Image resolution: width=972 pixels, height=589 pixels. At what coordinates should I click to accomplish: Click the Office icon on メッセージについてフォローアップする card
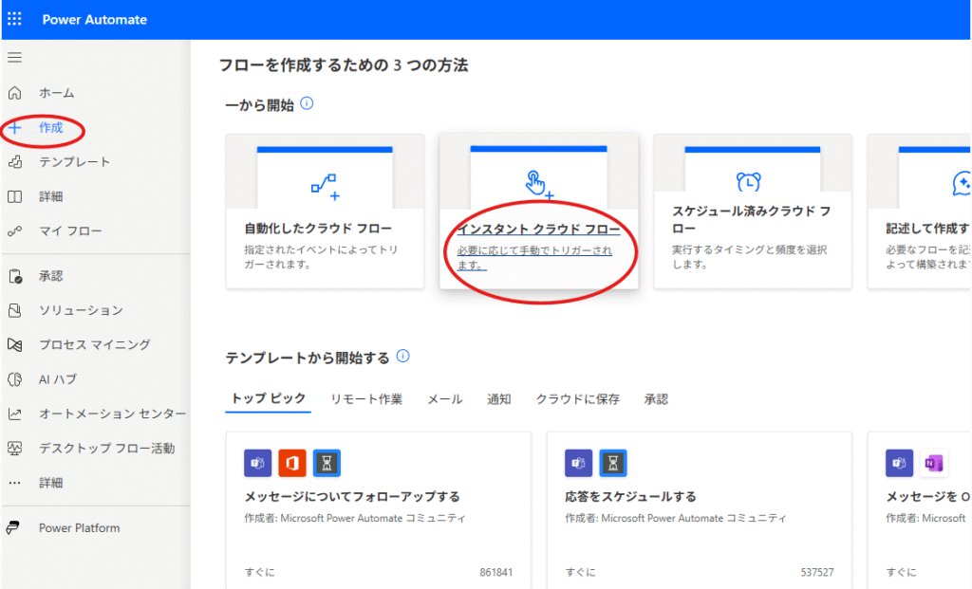click(x=292, y=463)
